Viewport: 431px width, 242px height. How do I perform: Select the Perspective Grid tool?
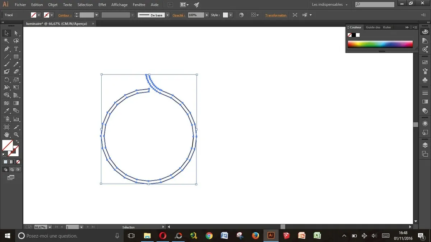tap(16, 95)
